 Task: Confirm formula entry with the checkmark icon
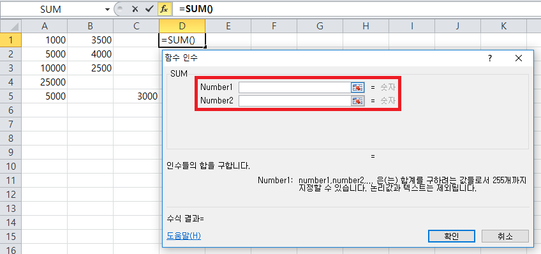(150, 10)
